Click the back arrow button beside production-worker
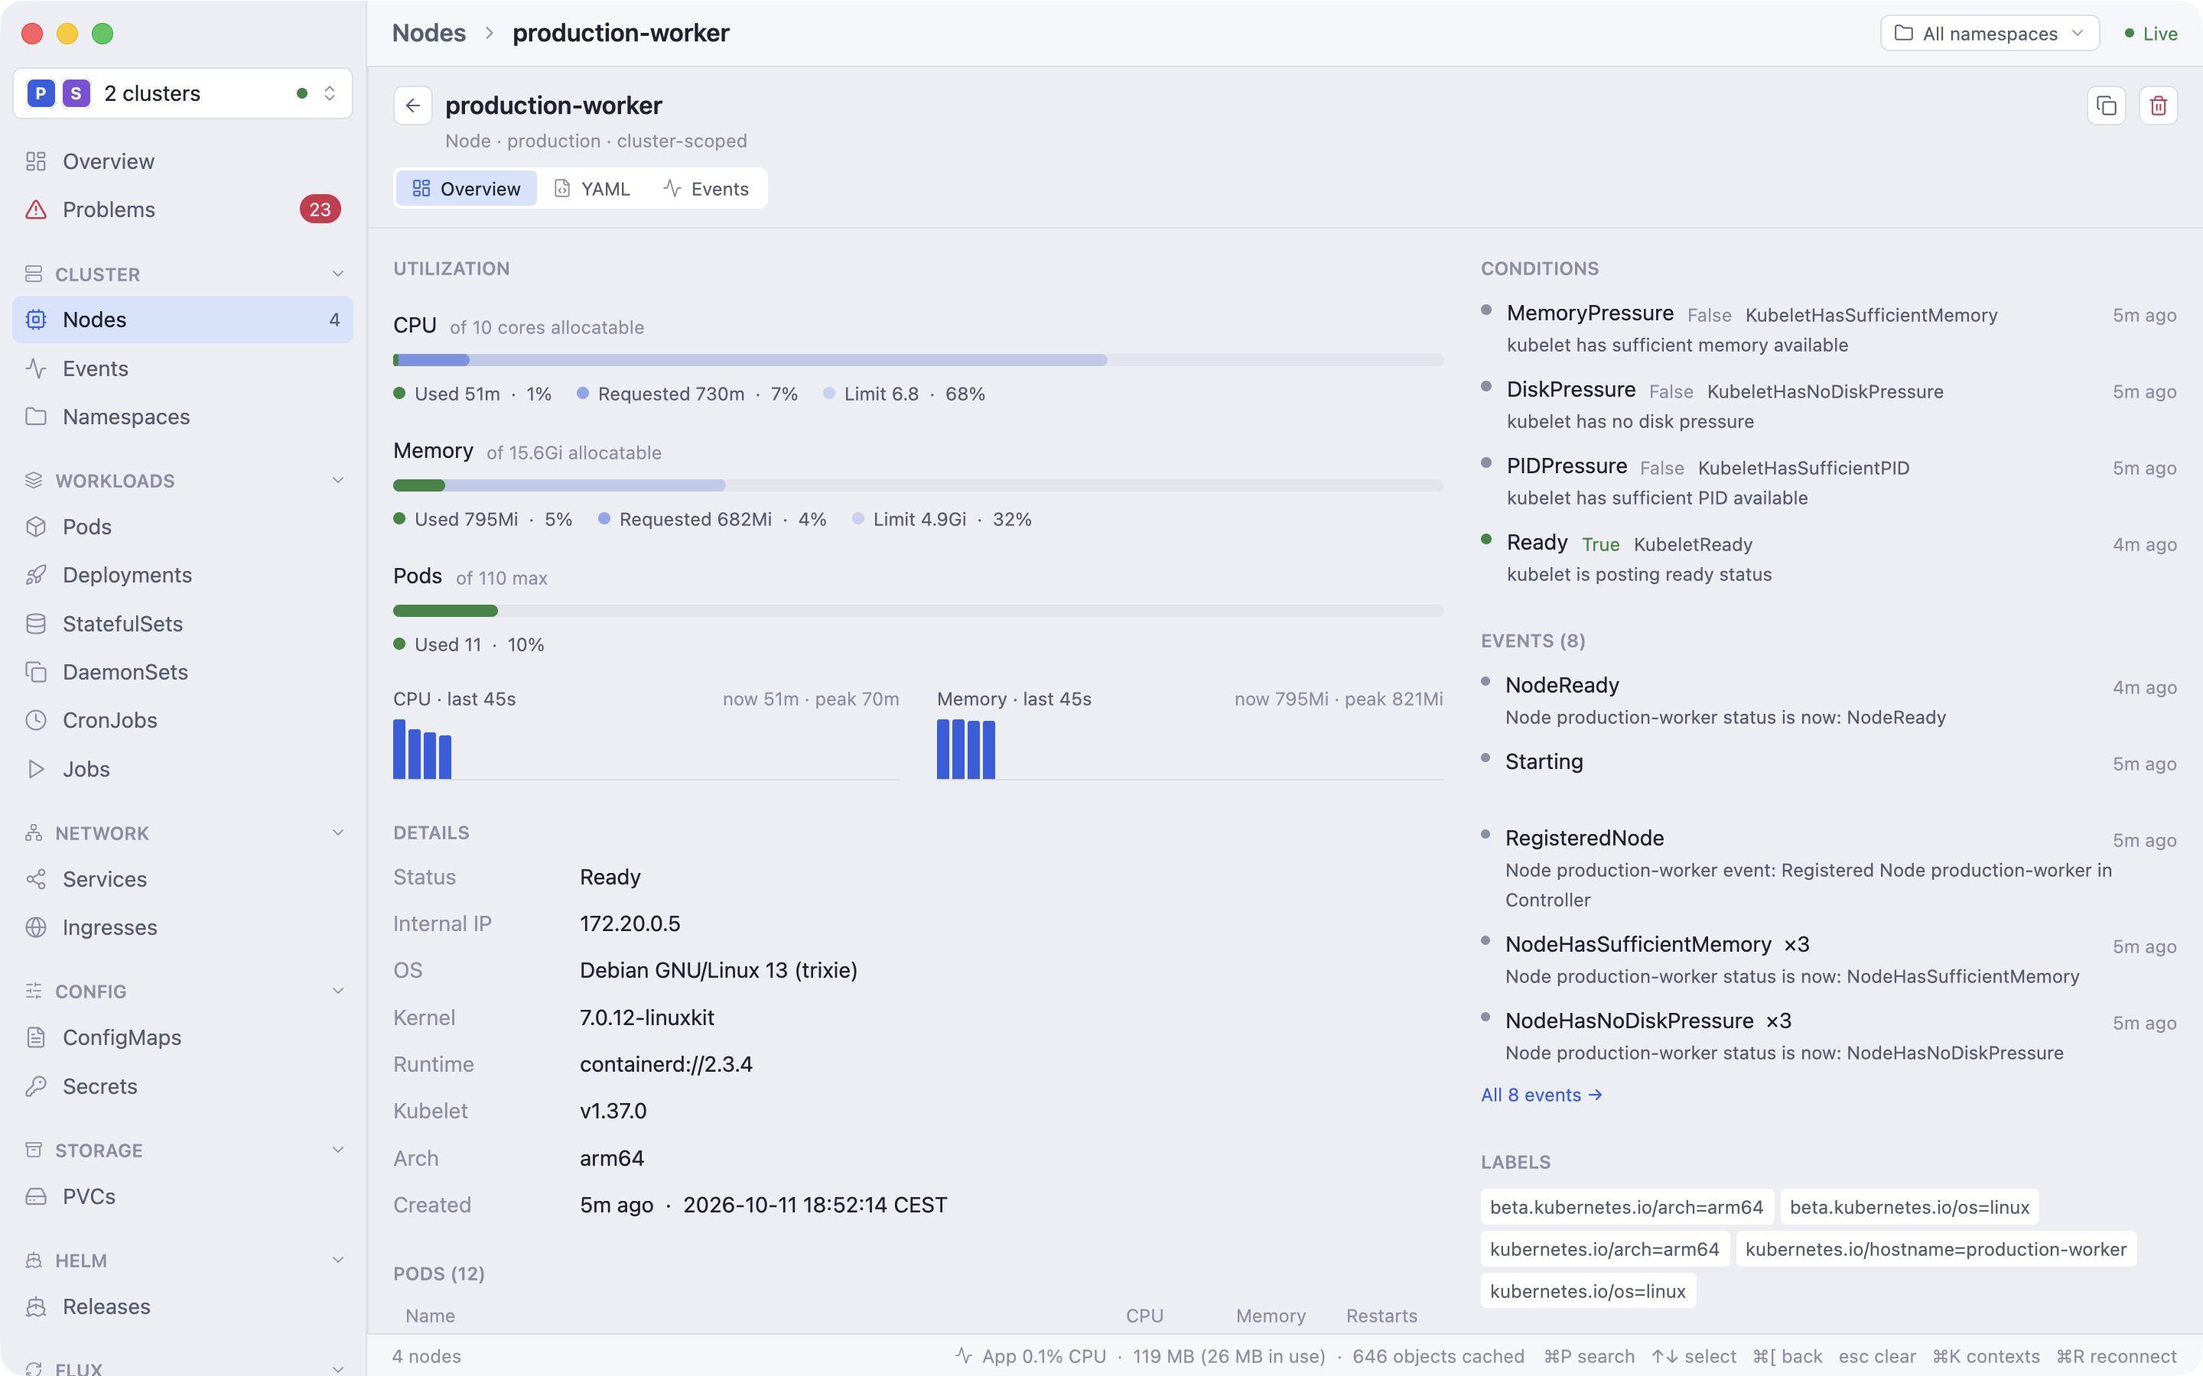The image size is (2203, 1376). click(x=412, y=105)
